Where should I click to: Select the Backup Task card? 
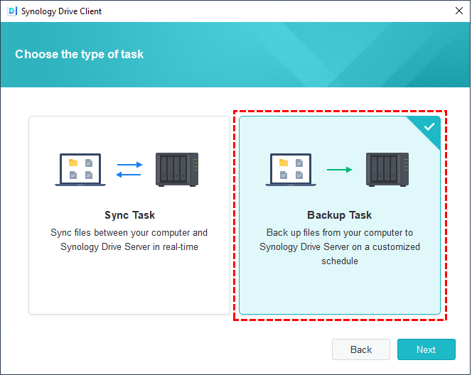(x=340, y=215)
